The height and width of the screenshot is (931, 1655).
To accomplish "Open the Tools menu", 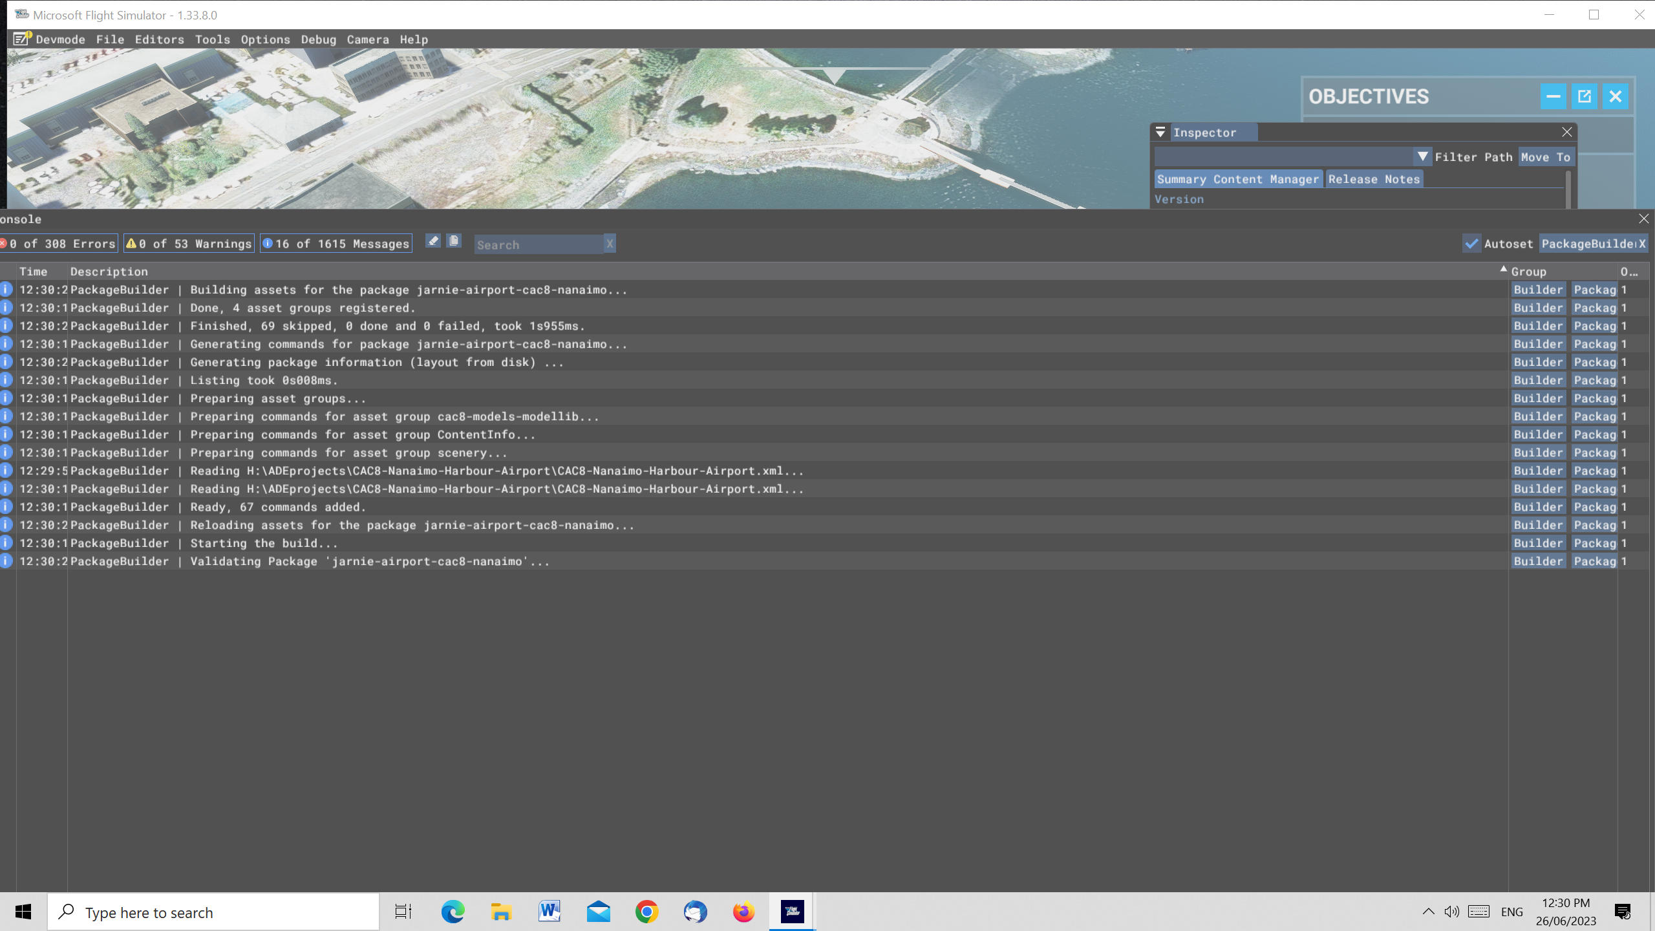I will [x=212, y=39].
